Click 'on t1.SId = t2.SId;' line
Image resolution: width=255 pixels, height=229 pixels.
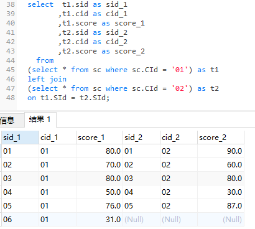[x=68, y=98]
